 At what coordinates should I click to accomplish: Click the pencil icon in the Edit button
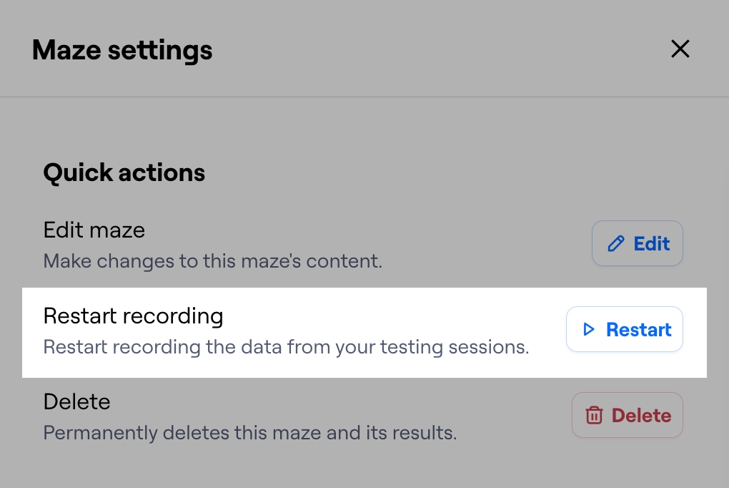tap(616, 243)
